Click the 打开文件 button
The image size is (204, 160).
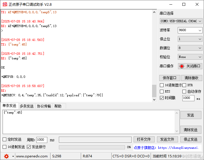[144, 140]
